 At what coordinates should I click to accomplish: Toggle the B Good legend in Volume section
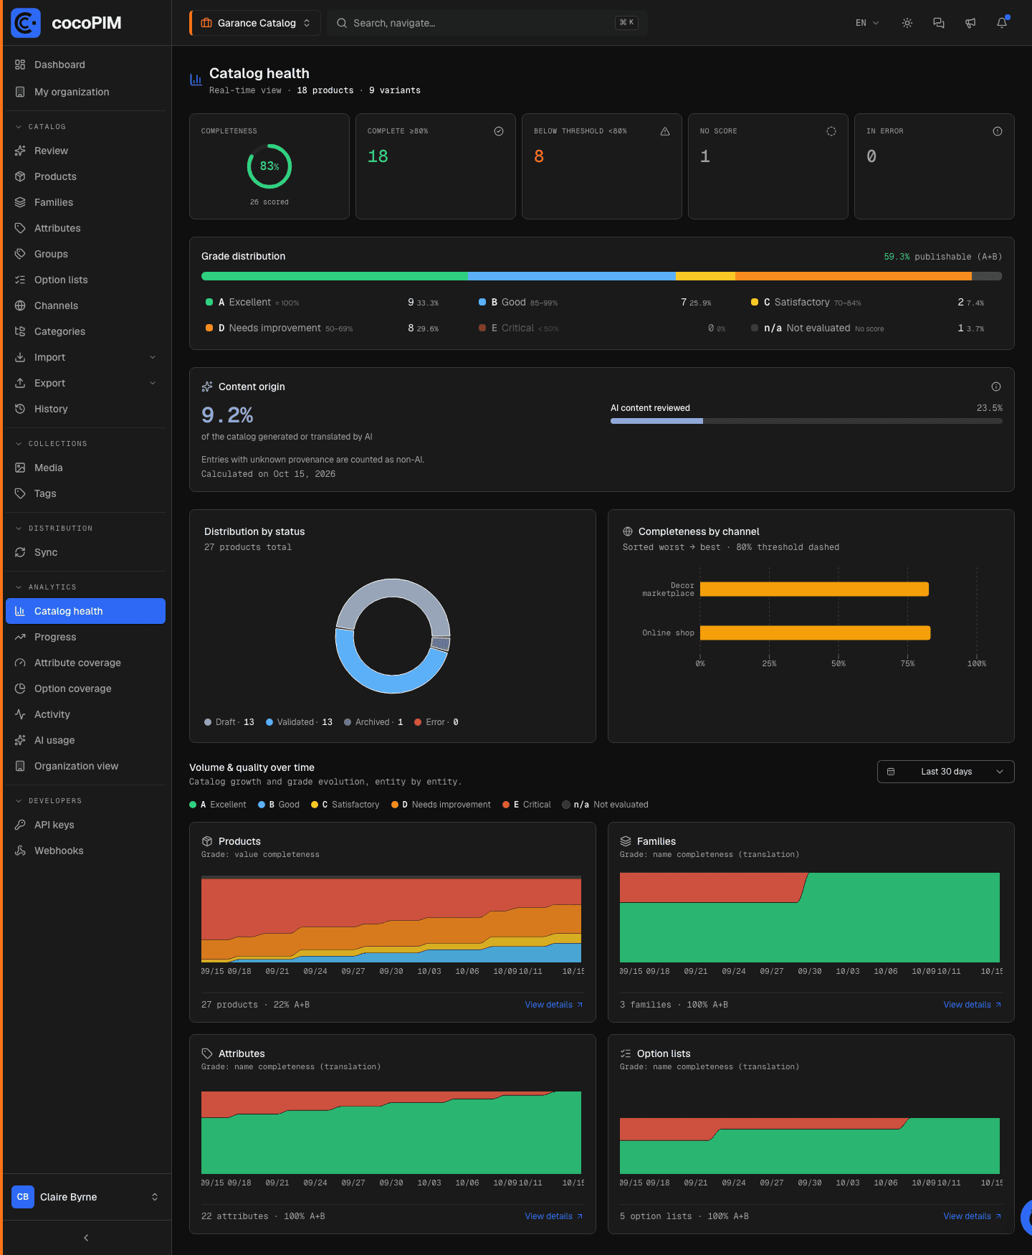coord(279,805)
